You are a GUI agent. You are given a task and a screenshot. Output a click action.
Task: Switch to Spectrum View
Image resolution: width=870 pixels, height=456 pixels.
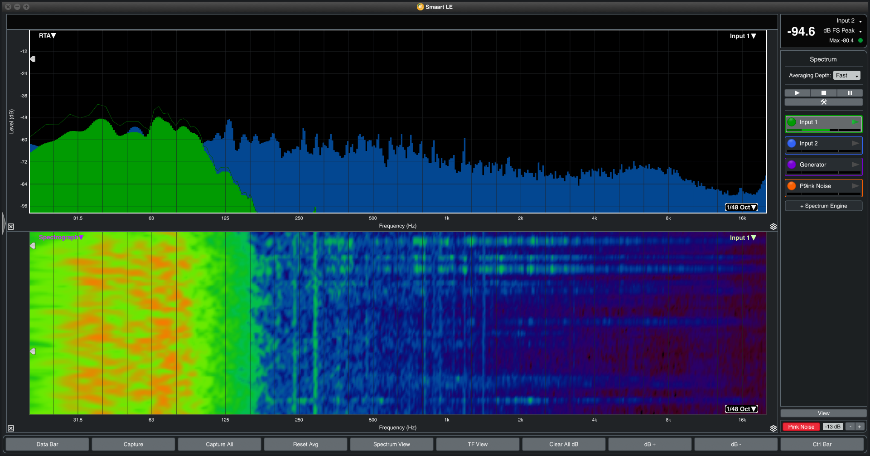coord(391,444)
